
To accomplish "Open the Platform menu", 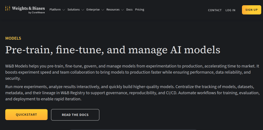I will coord(55,10).
